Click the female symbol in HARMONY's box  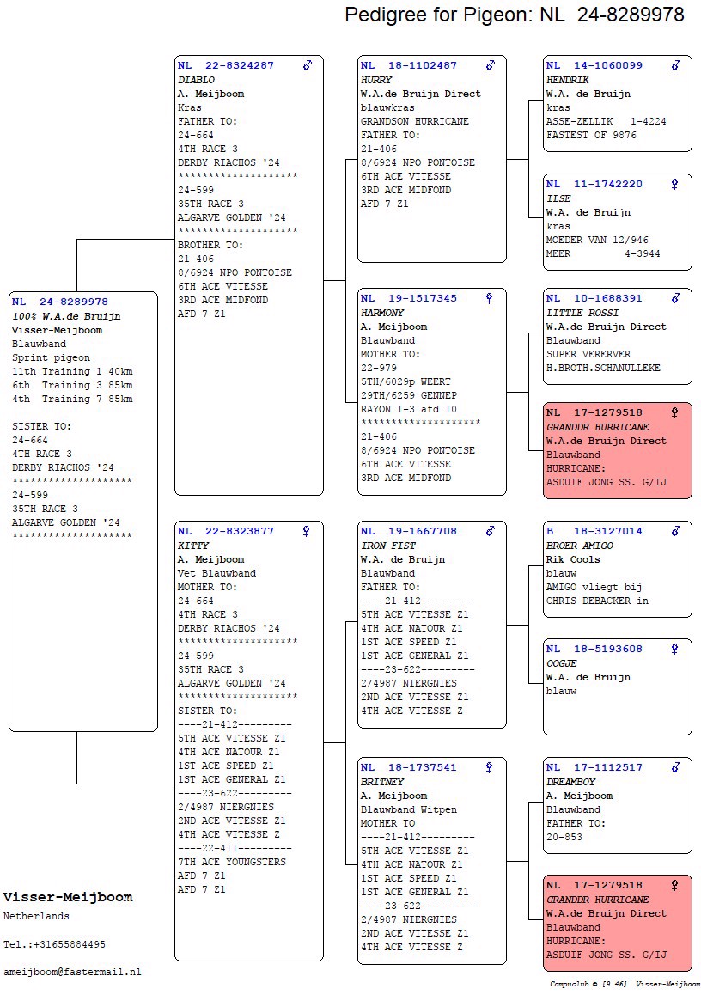(x=490, y=298)
